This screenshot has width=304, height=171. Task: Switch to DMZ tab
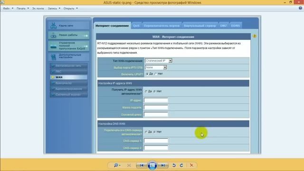223,26
